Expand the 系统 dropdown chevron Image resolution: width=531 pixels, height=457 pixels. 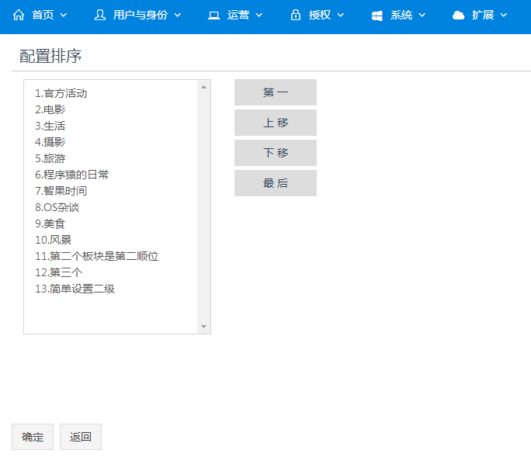tap(422, 16)
